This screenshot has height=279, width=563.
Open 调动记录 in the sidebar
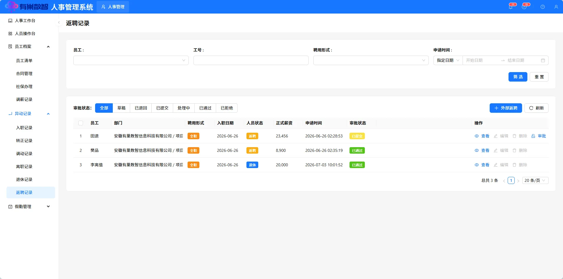click(x=24, y=154)
